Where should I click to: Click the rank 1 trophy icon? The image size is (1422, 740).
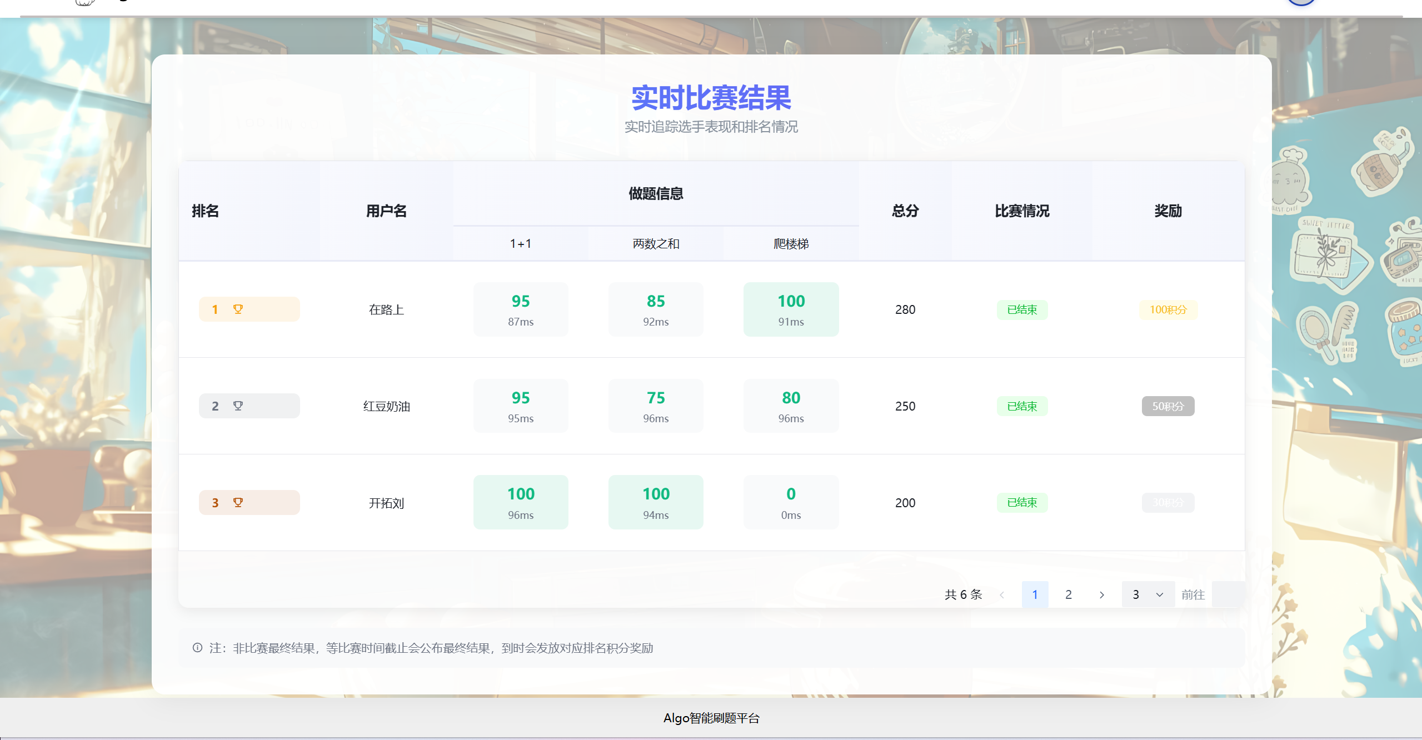238,309
